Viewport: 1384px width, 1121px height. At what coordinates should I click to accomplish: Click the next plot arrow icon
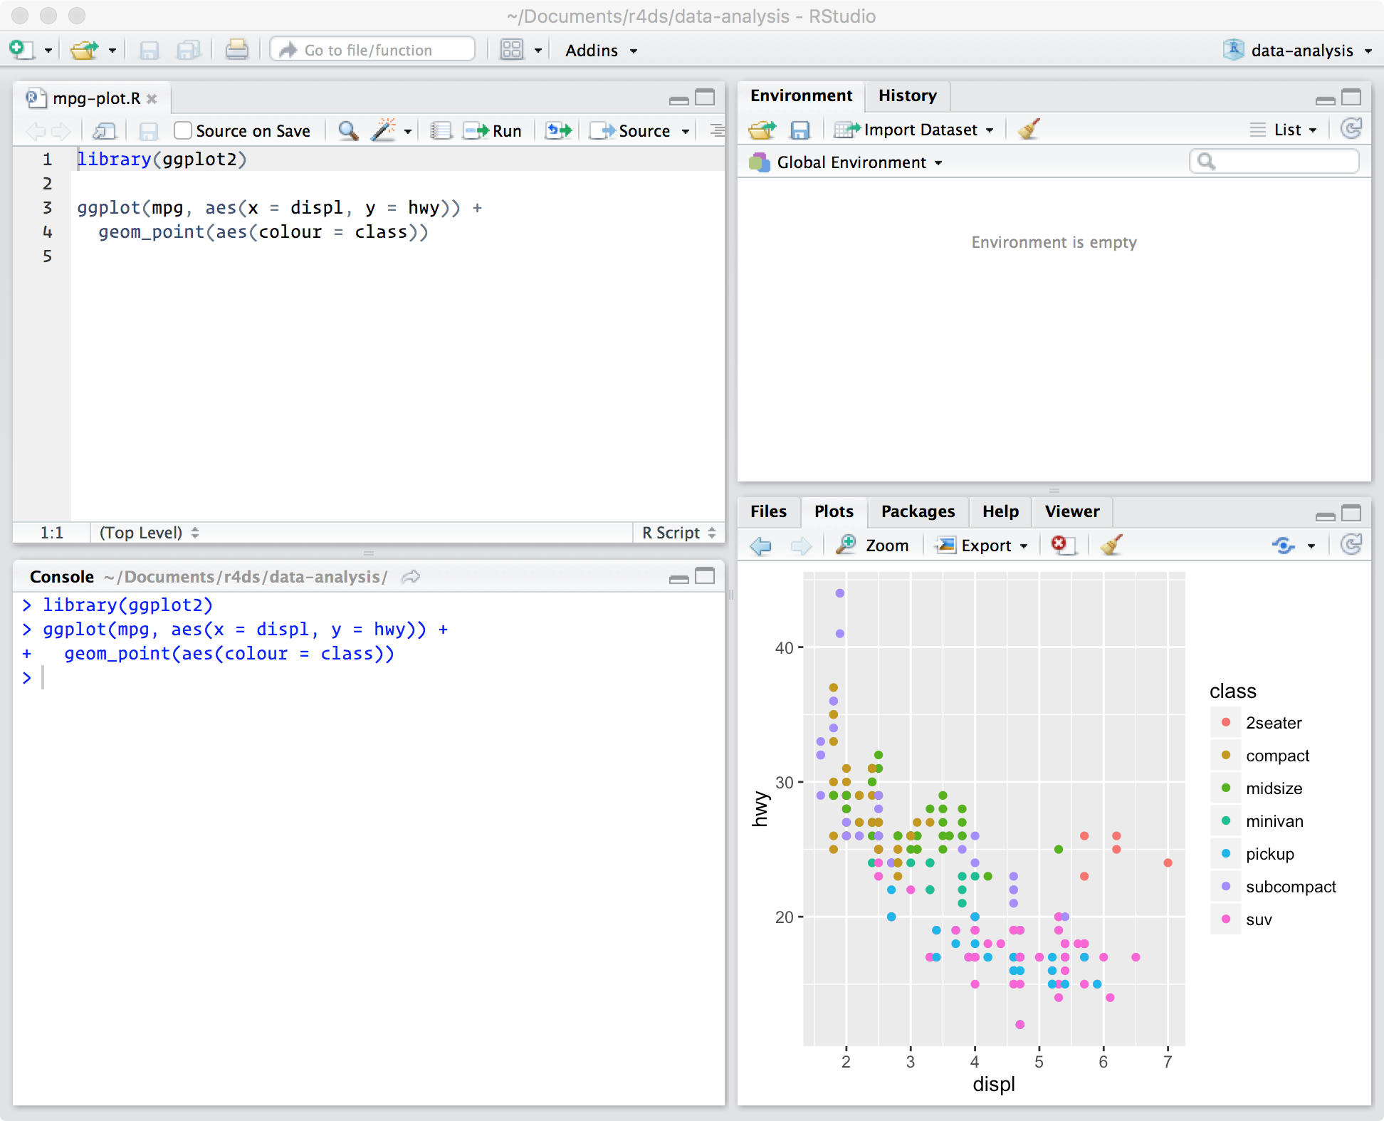(x=801, y=546)
